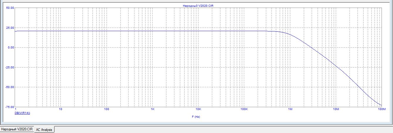Image resolution: width=393 pixels, height=133 pixels.
Task: Click the 0.00 value on the Y axis
Action: click(11, 47)
